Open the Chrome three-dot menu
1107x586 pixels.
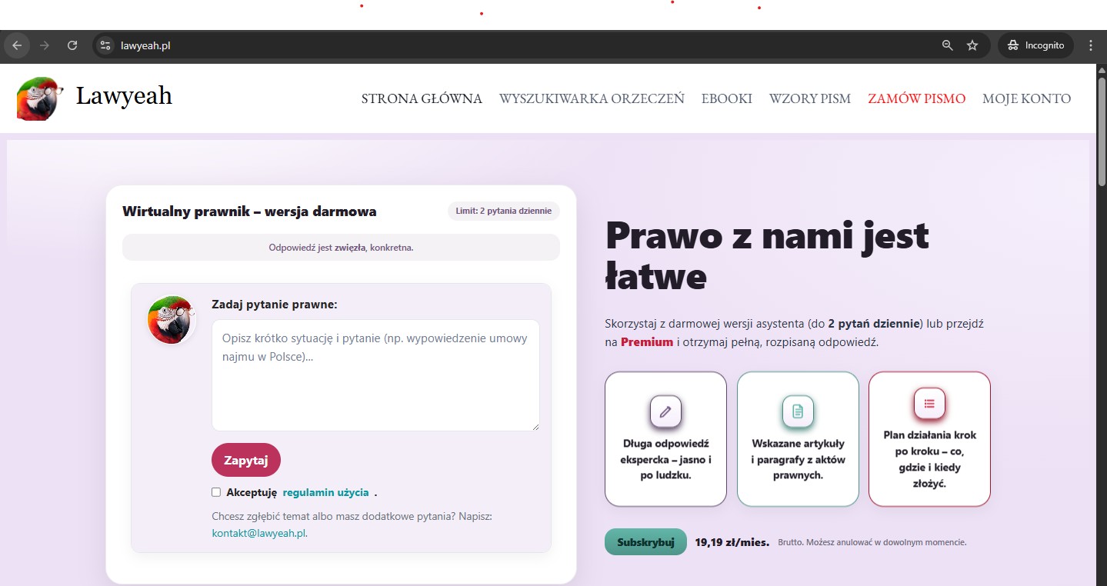[x=1090, y=45]
